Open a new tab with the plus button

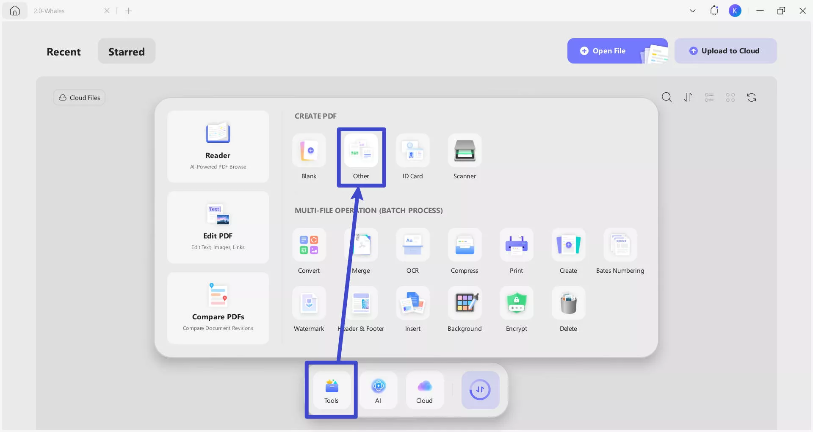129,11
